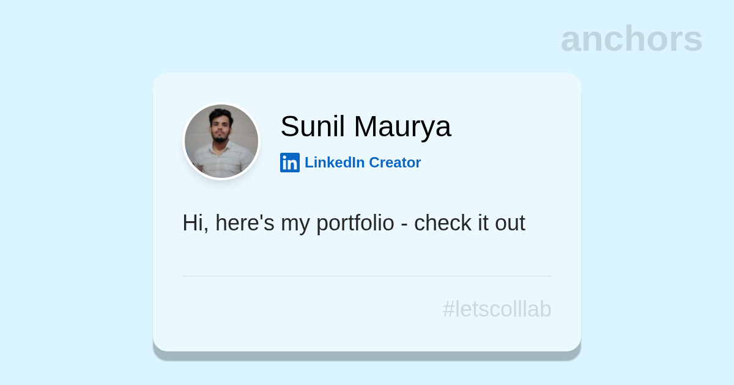734x385 pixels.
Task: Click the name Sunil Maurya
Action: point(365,127)
